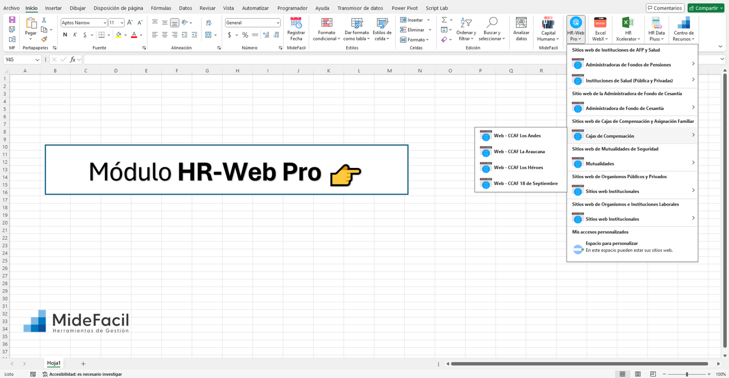Click the Excel WebX icon

[x=600, y=23]
